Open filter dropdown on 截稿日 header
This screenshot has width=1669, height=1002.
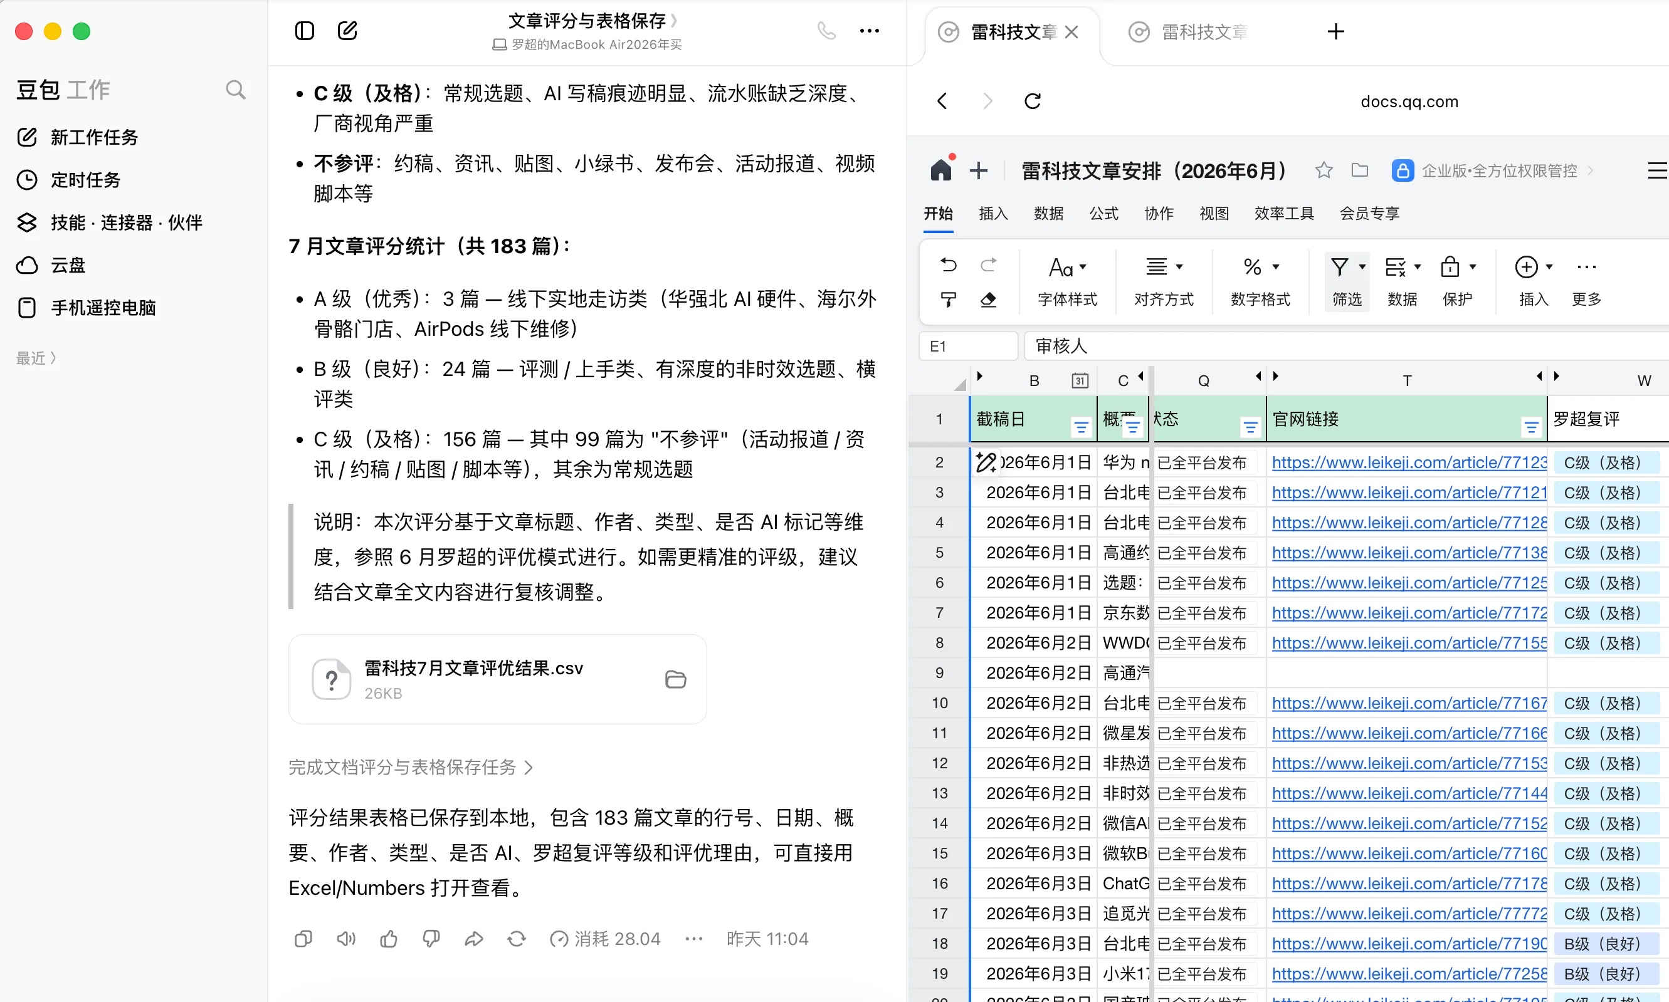(x=1081, y=427)
